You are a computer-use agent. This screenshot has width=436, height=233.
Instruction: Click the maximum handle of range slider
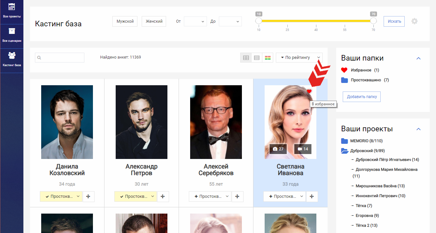click(x=373, y=21)
